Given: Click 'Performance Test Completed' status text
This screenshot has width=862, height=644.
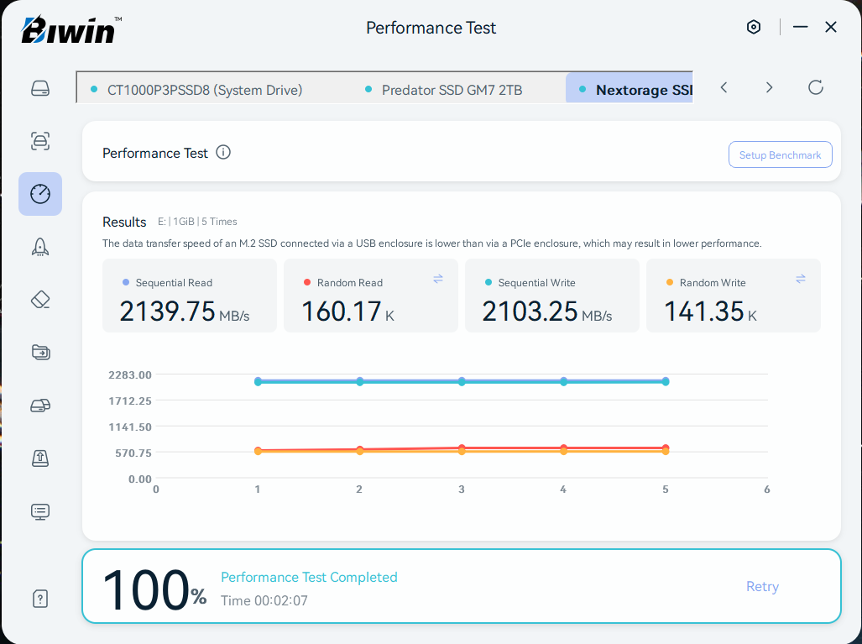Looking at the screenshot, I should (309, 577).
